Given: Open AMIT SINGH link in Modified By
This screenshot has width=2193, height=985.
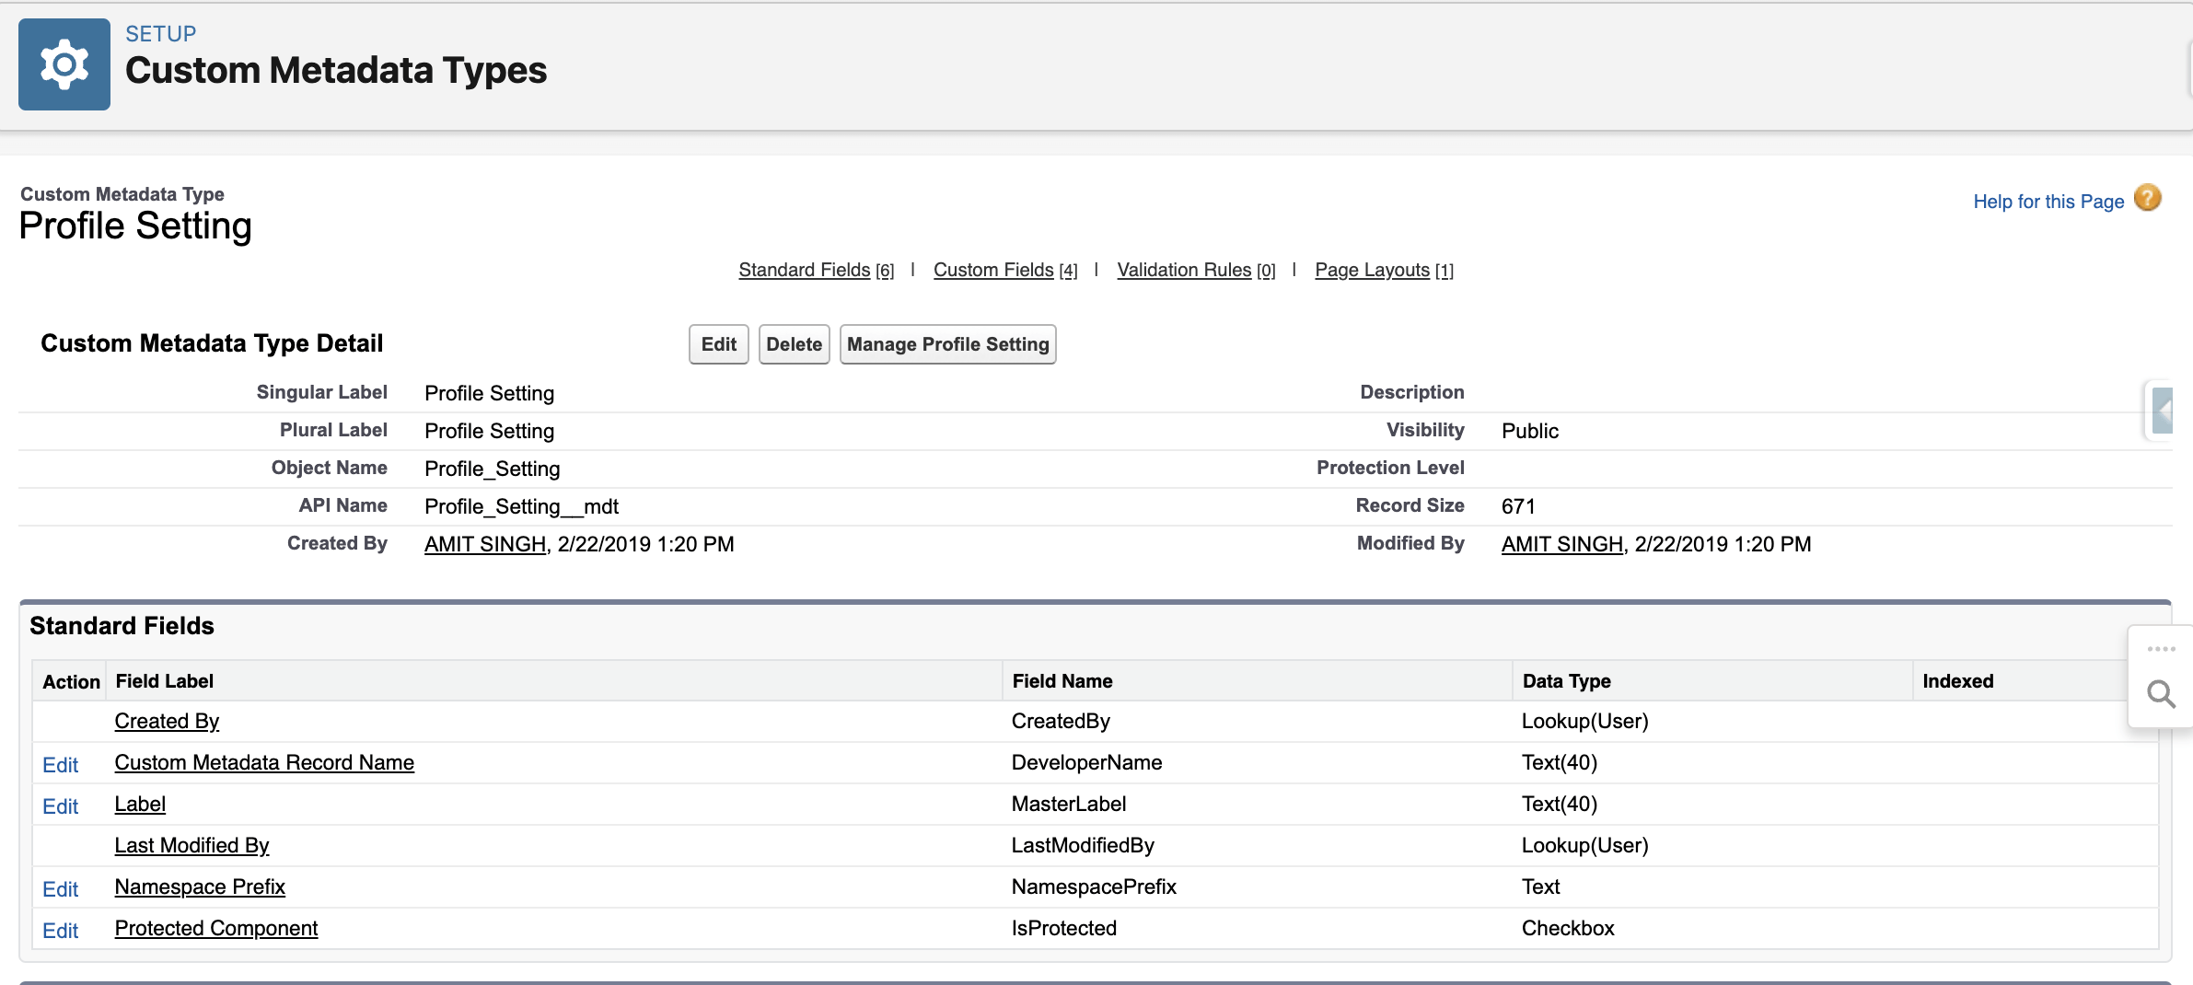Looking at the screenshot, I should click(x=1561, y=544).
